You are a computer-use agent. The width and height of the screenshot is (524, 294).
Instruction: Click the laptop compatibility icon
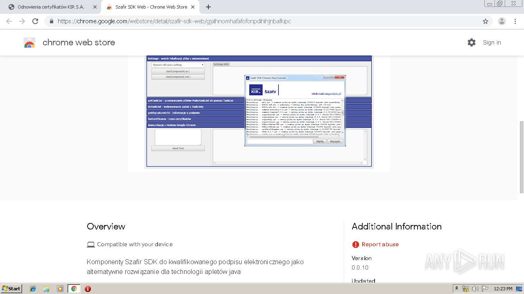point(90,244)
